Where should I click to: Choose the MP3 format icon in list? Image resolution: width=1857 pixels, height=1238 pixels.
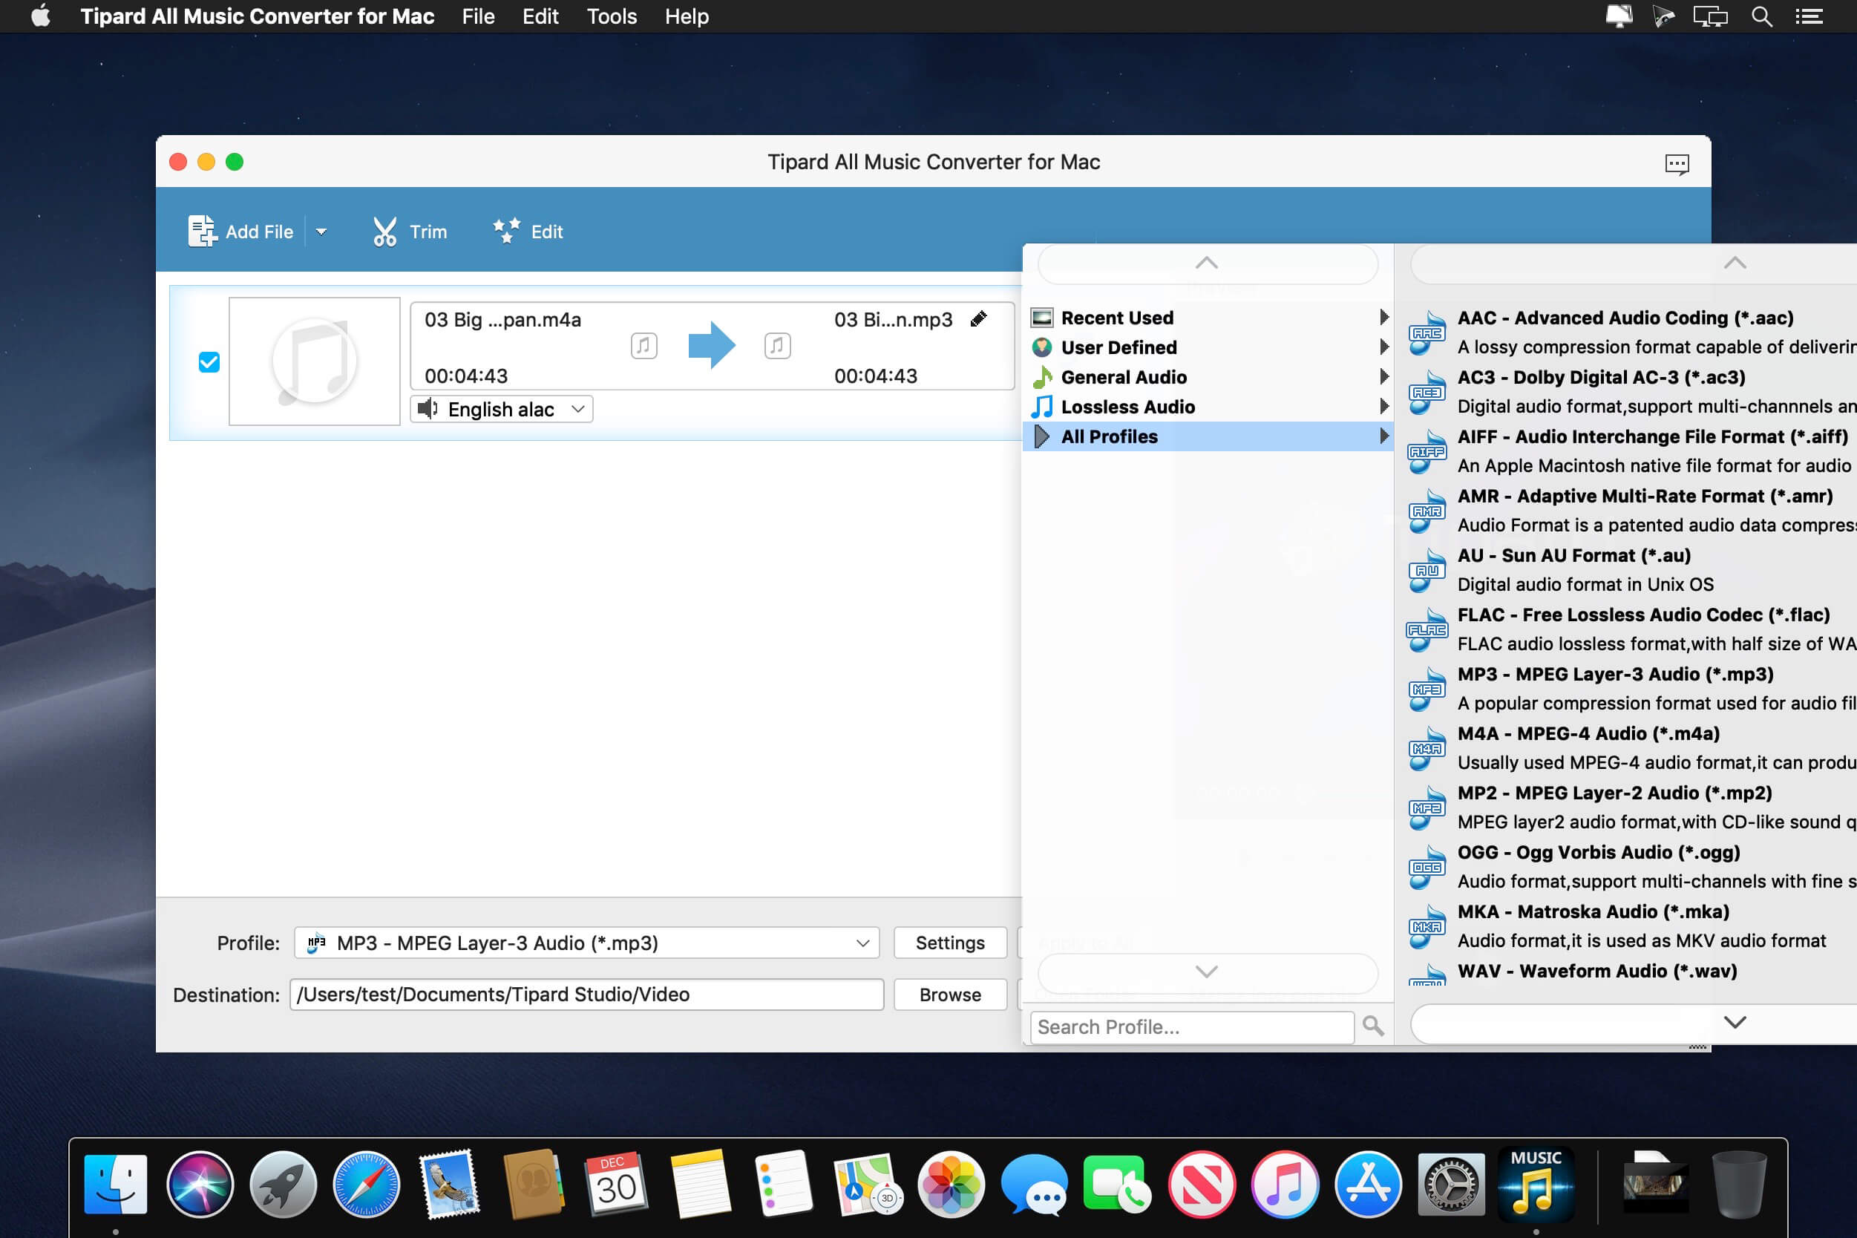1427,690
